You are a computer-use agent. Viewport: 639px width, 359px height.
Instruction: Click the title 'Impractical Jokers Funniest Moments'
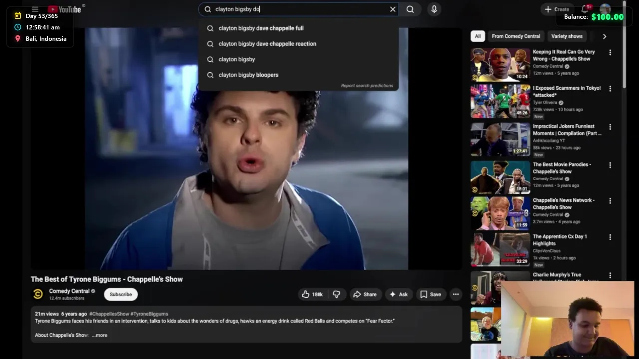pyautogui.click(x=567, y=130)
